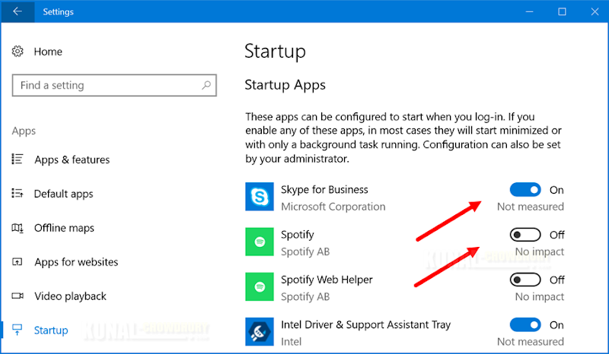Click the Apps for websites icon
The width and height of the screenshot is (609, 354).
(18, 262)
